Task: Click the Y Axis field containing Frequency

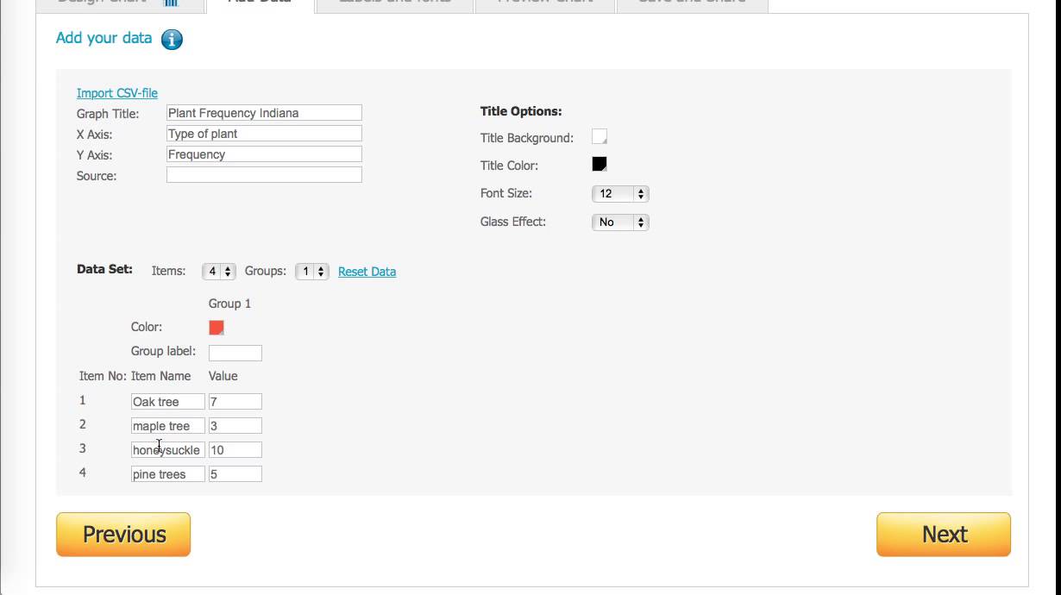Action: point(264,154)
